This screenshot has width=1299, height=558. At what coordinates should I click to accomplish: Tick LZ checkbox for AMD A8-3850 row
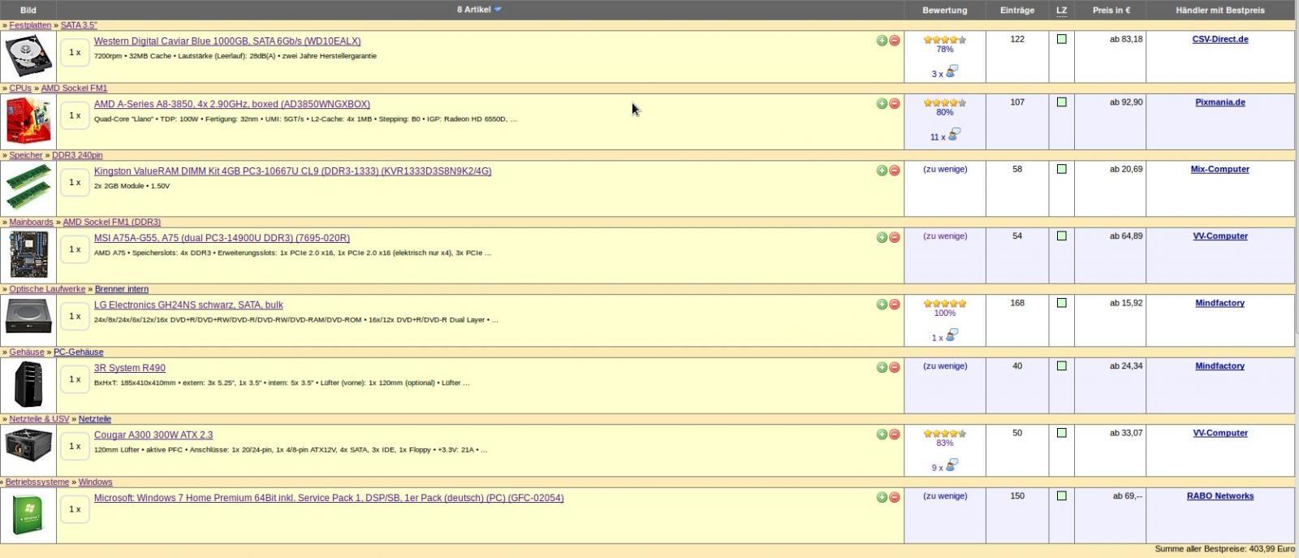coord(1061,102)
